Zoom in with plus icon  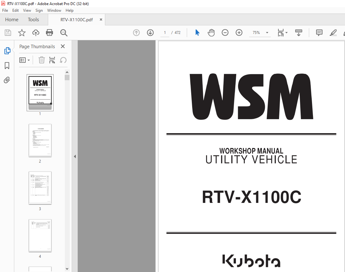[x=239, y=33]
